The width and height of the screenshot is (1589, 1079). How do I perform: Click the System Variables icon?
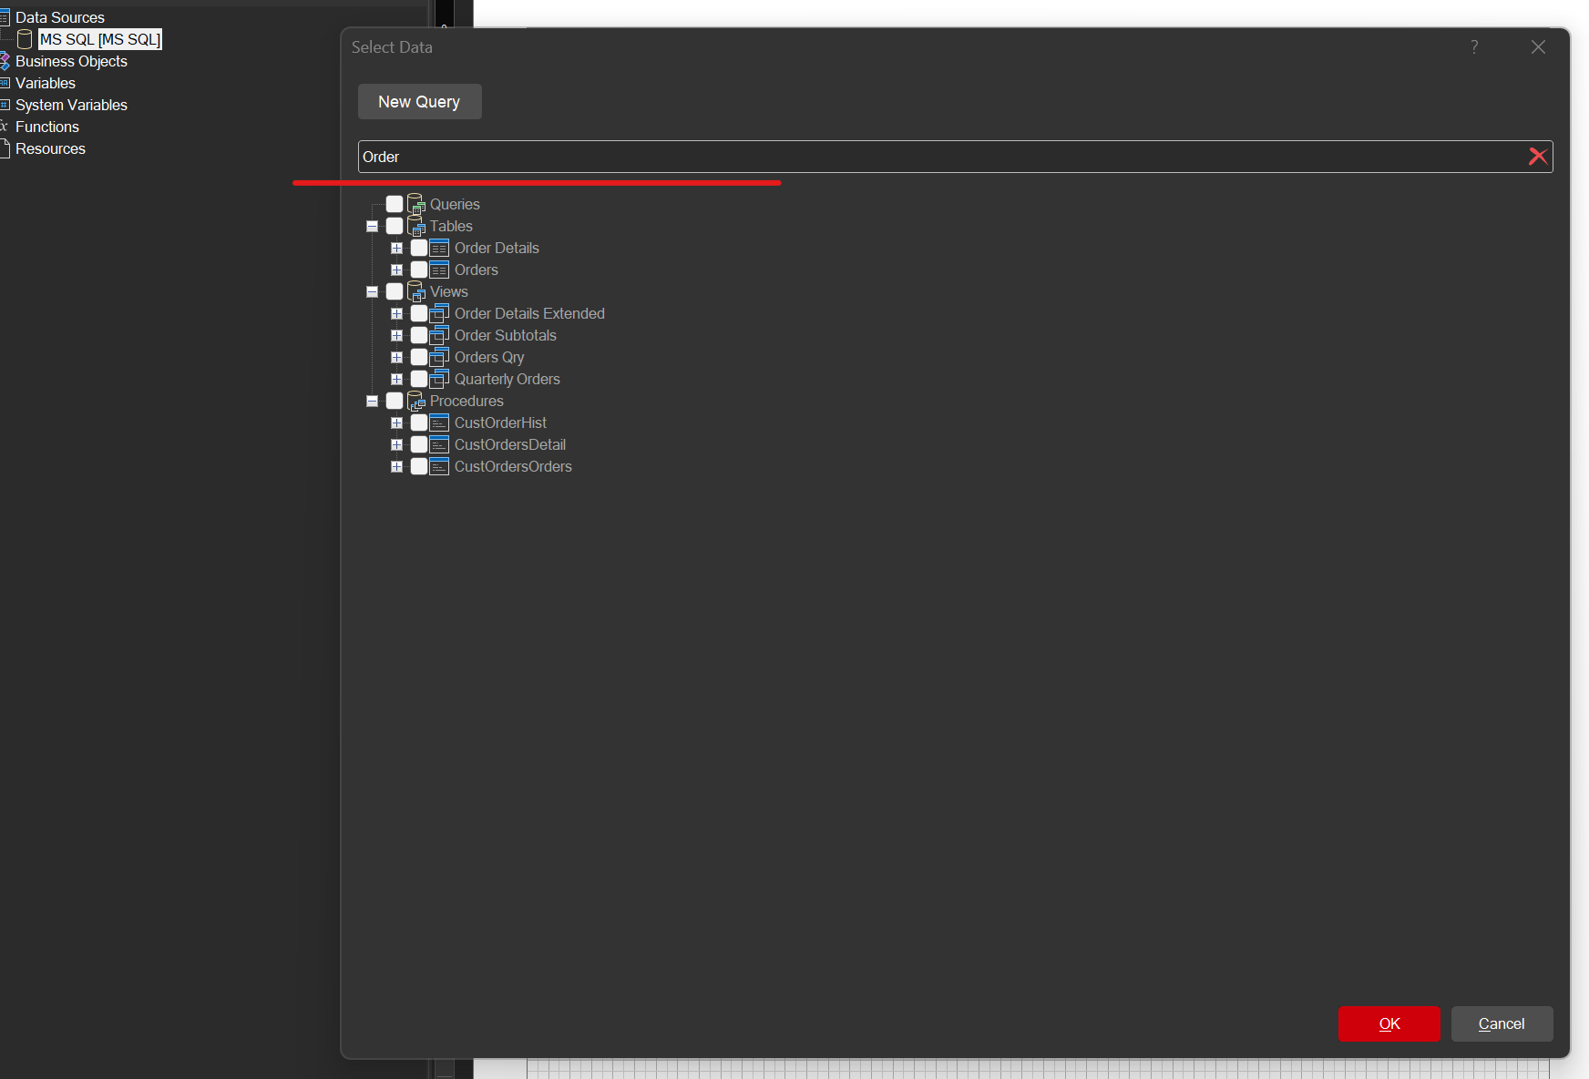5,105
